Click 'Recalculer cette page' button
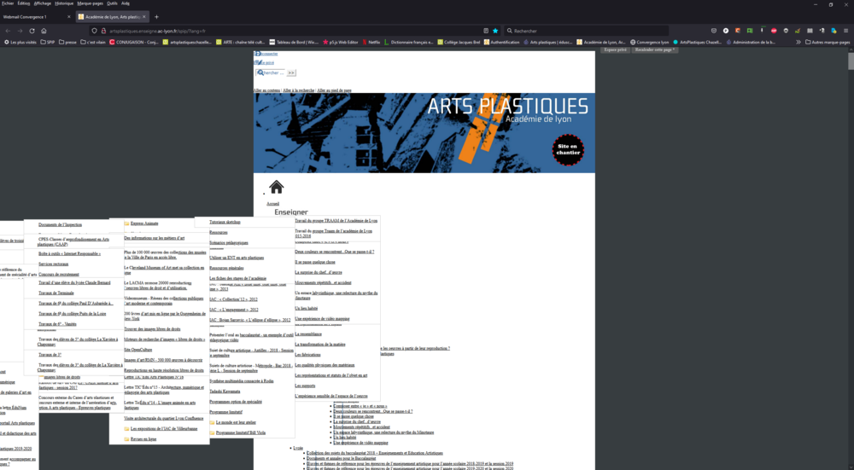The width and height of the screenshot is (854, 470). 654,49
